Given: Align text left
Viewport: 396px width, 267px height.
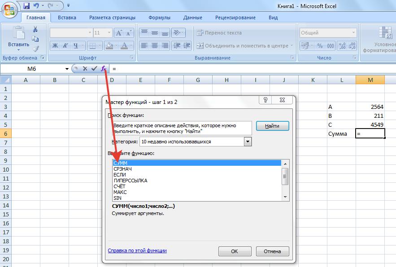Looking at the screenshot, I should 144,46.
